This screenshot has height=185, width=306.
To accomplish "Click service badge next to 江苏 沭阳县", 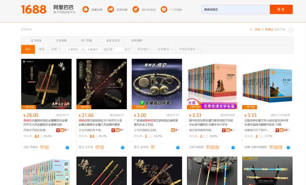I will 208,147.
